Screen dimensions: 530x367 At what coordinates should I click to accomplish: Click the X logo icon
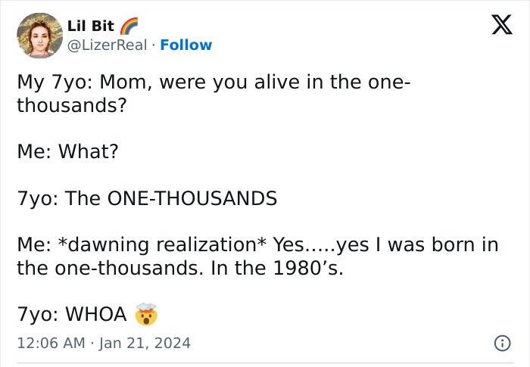497,27
